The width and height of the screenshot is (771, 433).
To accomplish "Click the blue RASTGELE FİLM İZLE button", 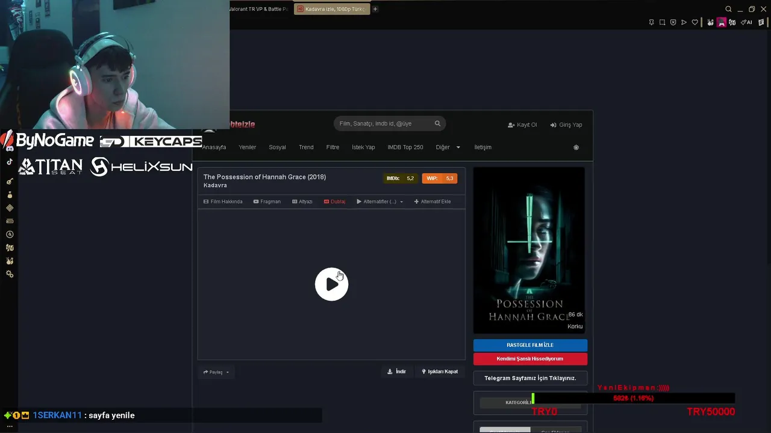I will pos(530,345).
